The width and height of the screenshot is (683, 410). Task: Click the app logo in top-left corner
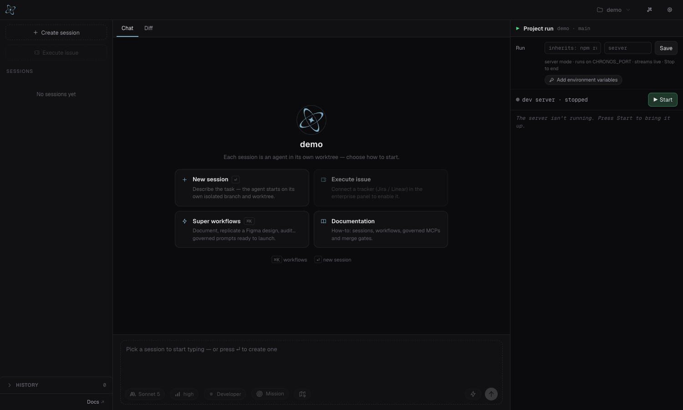pyautogui.click(x=10, y=10)
